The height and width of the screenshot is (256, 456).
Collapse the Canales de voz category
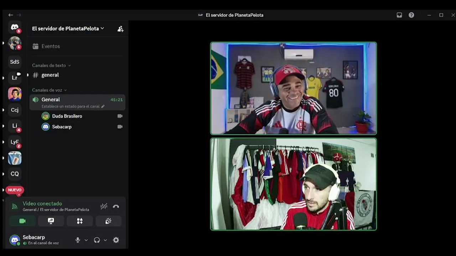tap(50, 90)
